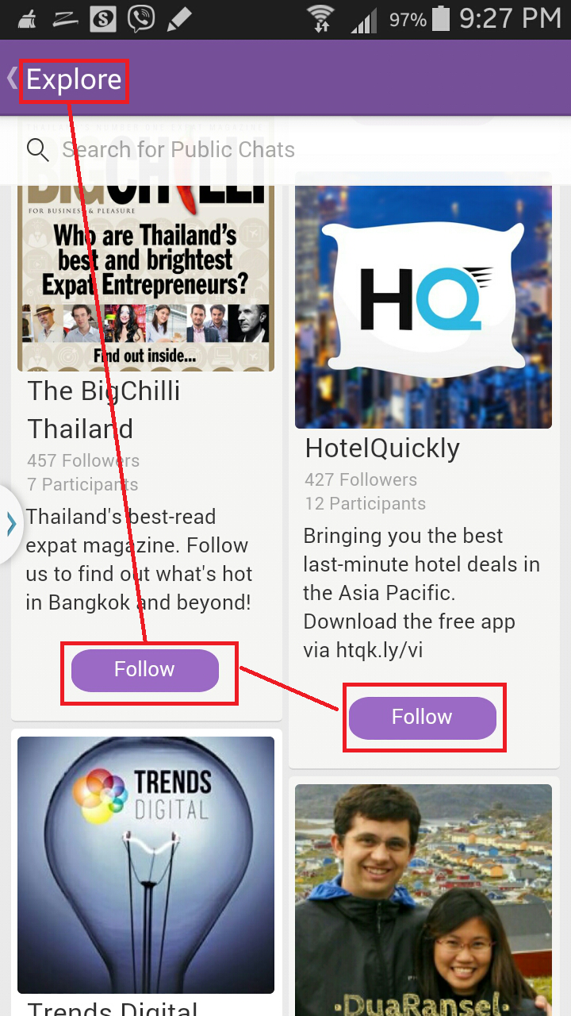The height and width of the screenshot is (1016, 571).
Task: Follow the HotelQuickly public chat
Action: (x=423, y=718)
